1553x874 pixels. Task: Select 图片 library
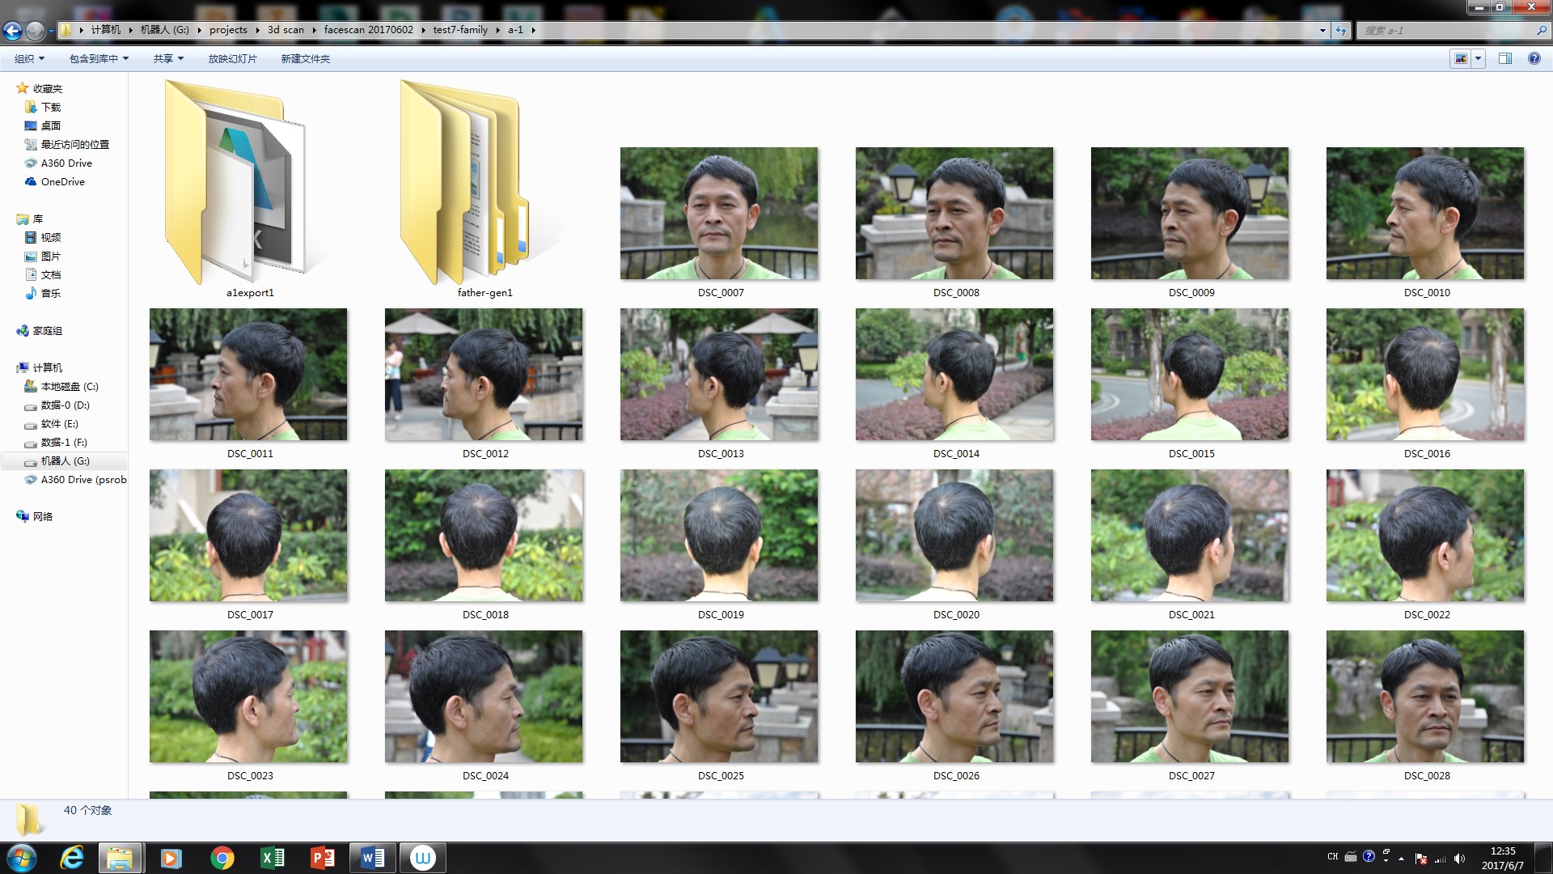click(50, 256)
